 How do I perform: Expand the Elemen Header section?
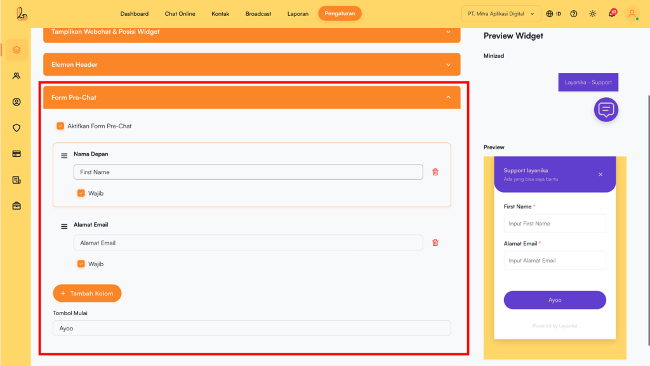pos(448,64)
